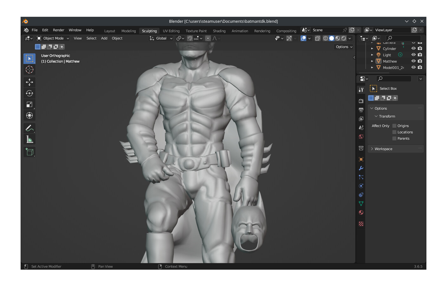This screenshot has width=447, height=294.
Task: Open the Render properties tab
Action: coord(361,101)
